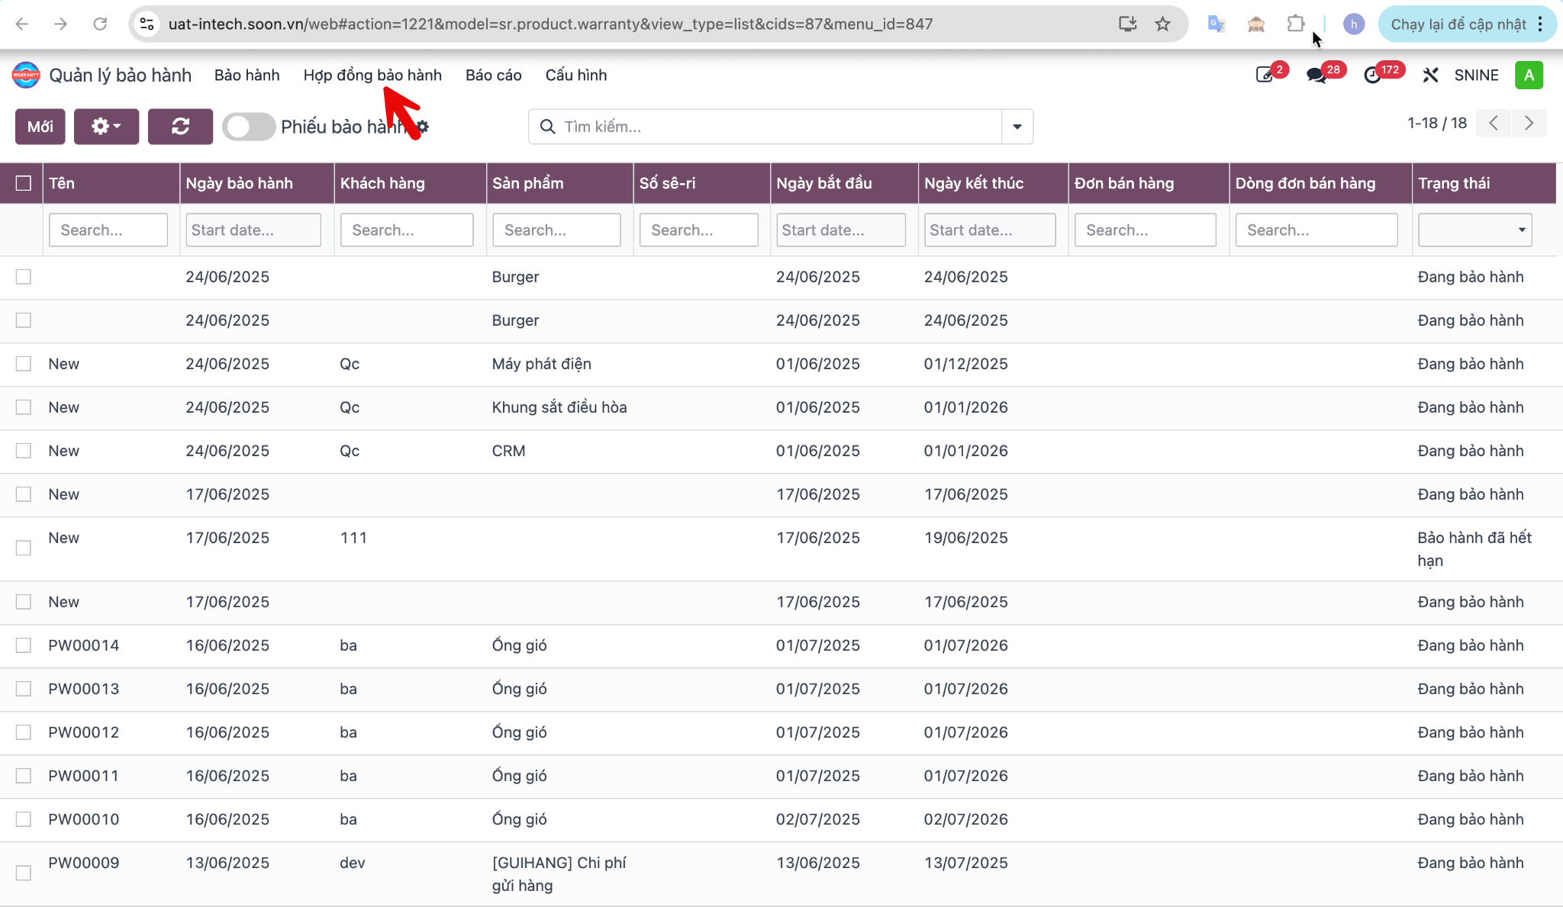Open the Ngày kết thúc start date filter
Image resolution: width=1563 pixels, height=907 pixels.
[x=990, y=230]
